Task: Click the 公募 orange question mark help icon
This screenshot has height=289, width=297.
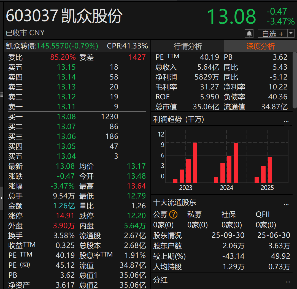Action: [173, 214]
